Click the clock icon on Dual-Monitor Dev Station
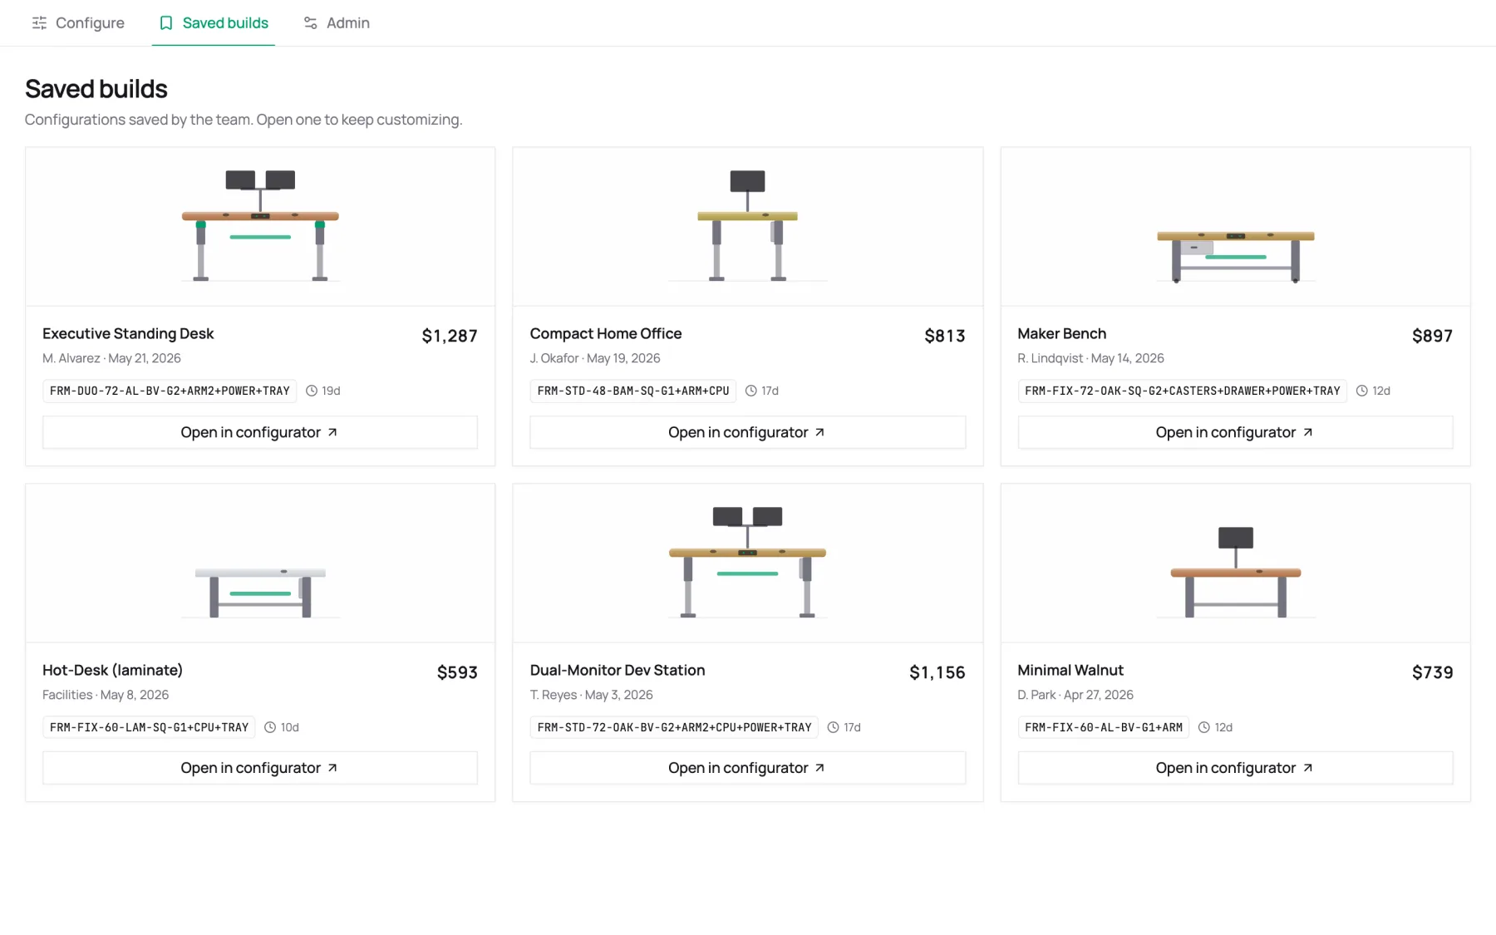This screenshot has height=935, width=1496. pos(834,727)
